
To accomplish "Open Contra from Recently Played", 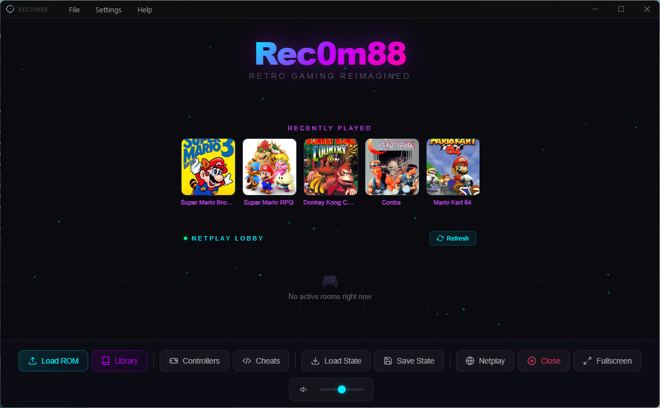I will 391,166.
